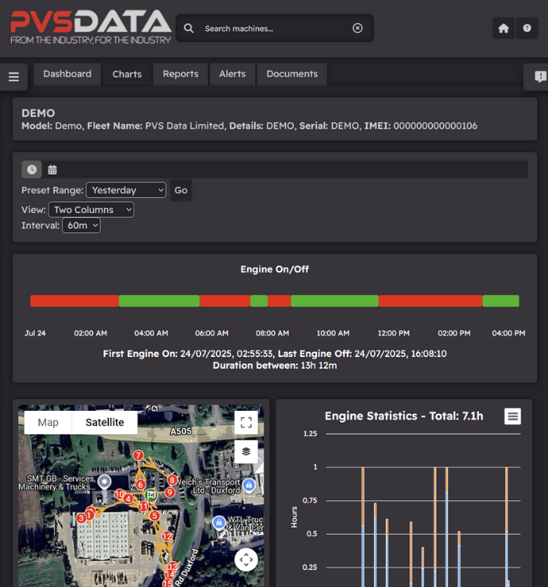Click SMT GB Services place pin
Viewport: 548px width, 587px height.
click(x=104, y=482)
